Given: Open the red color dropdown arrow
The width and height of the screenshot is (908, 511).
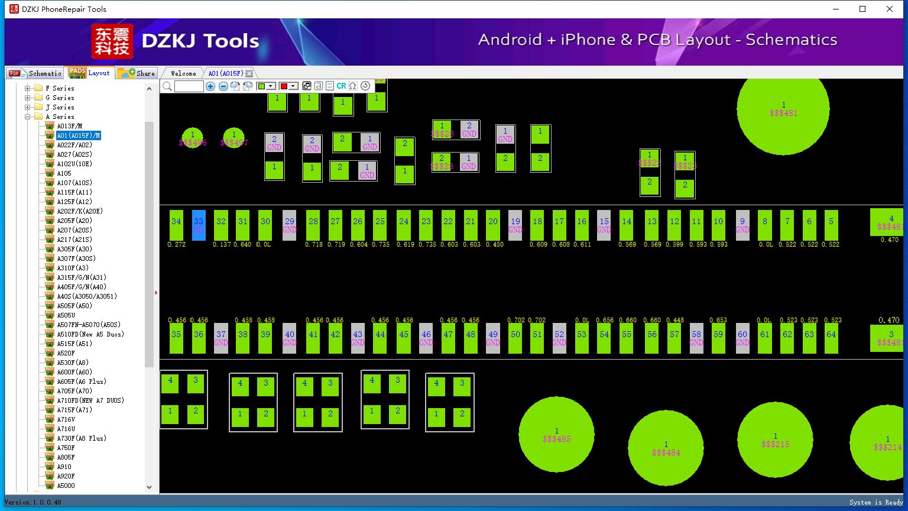Looking at the screenshot, I should coord(293,86).
